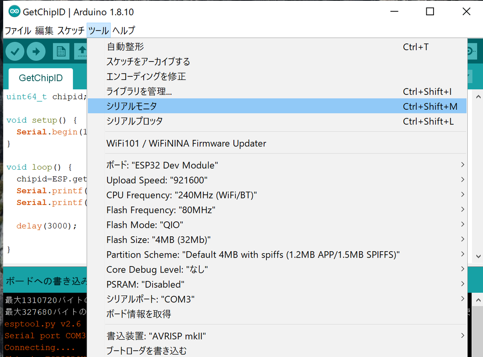Viewport: 483px width, 357px height.
Task: Click the "void loop() {" code line
Action: pyautogui.click(x=39, y=167)
